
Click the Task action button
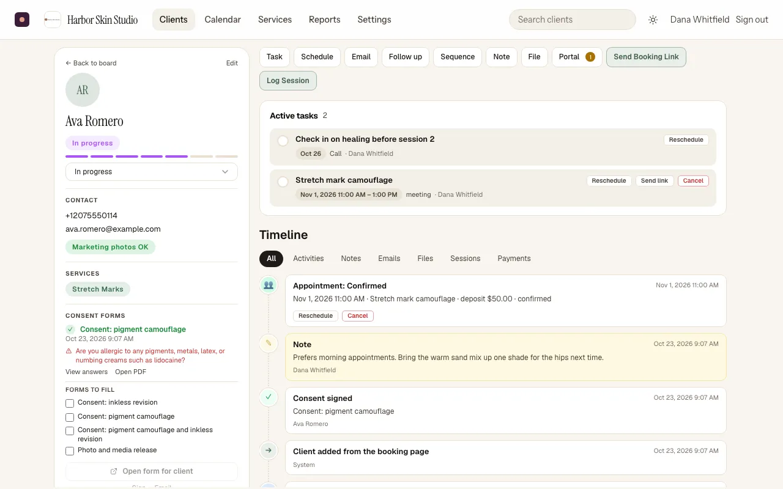point(275,57)
